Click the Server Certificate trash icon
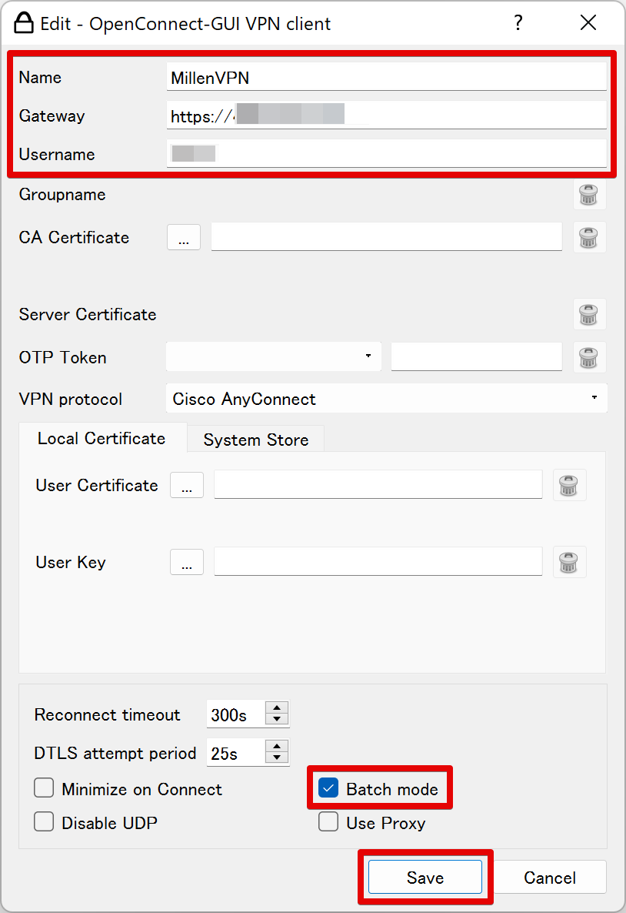 click(x=588, y=314)
